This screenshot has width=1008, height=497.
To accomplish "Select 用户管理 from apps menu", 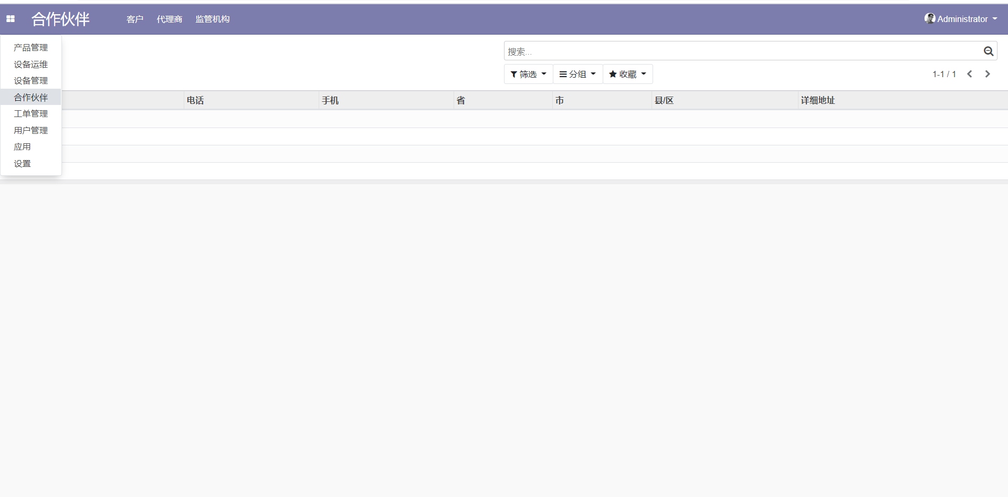I will pos(31,130).
